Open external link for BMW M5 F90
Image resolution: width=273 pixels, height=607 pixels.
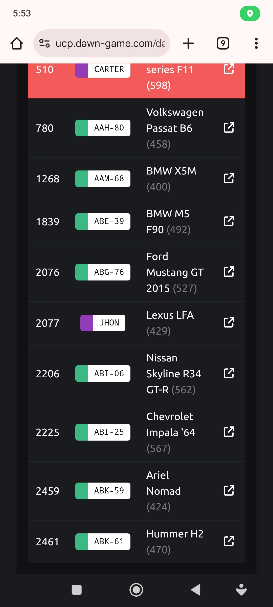click(229, 221)
